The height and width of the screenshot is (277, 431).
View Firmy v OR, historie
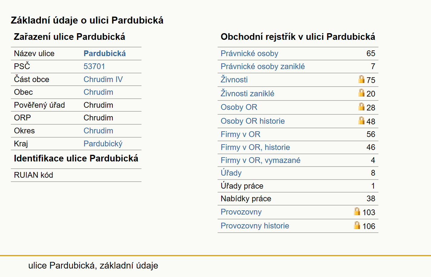pyautogui.click(x=255, y=147)
